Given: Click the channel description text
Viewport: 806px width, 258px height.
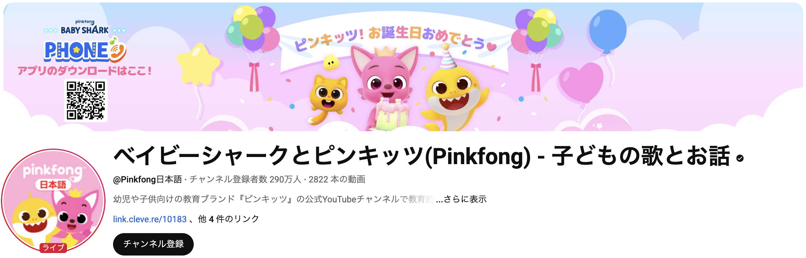Looking at the screenshot, I should coord(274,199).
